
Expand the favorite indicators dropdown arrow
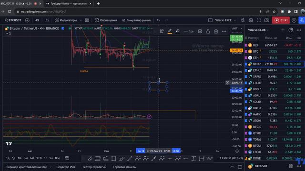[x=81, y=20]
